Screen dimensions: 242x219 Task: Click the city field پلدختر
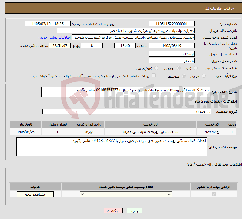pos(171,61)
